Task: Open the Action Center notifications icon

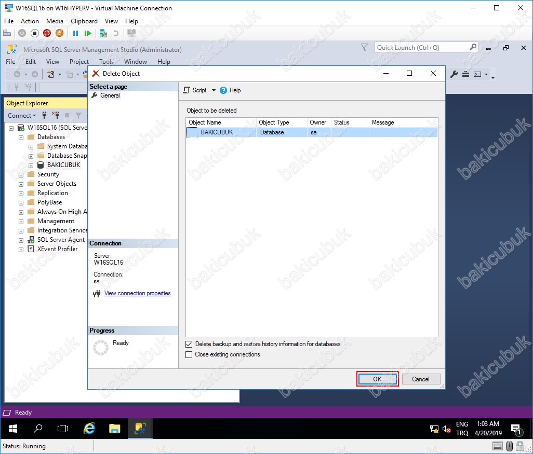Action: [x=516, y=430]
